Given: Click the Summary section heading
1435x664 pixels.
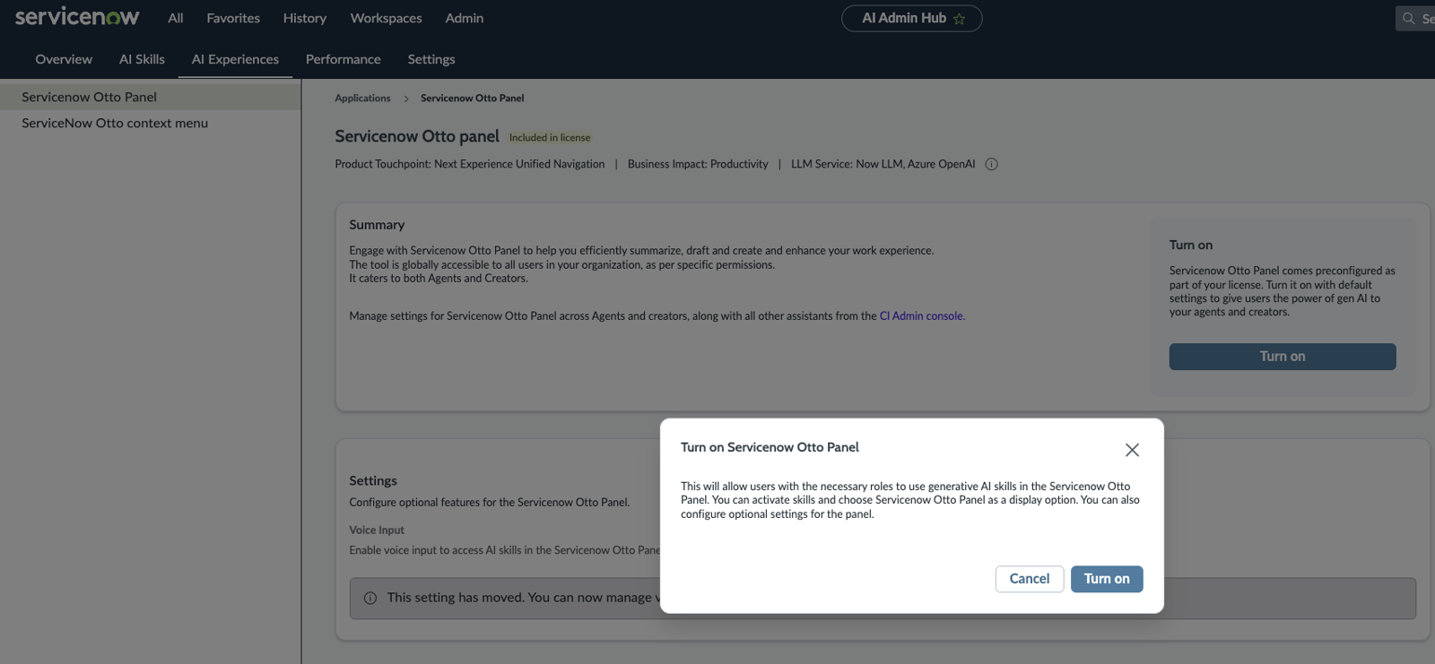Looking at the screenshot, I should pyautogui.click(x=377, y=225).
